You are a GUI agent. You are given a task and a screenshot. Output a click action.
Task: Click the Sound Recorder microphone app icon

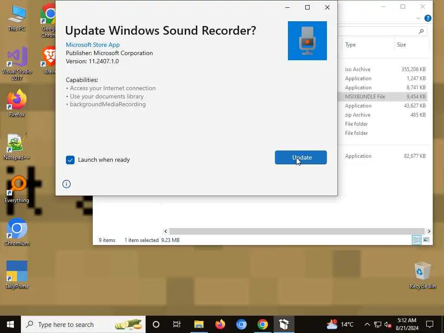[307, 41]
